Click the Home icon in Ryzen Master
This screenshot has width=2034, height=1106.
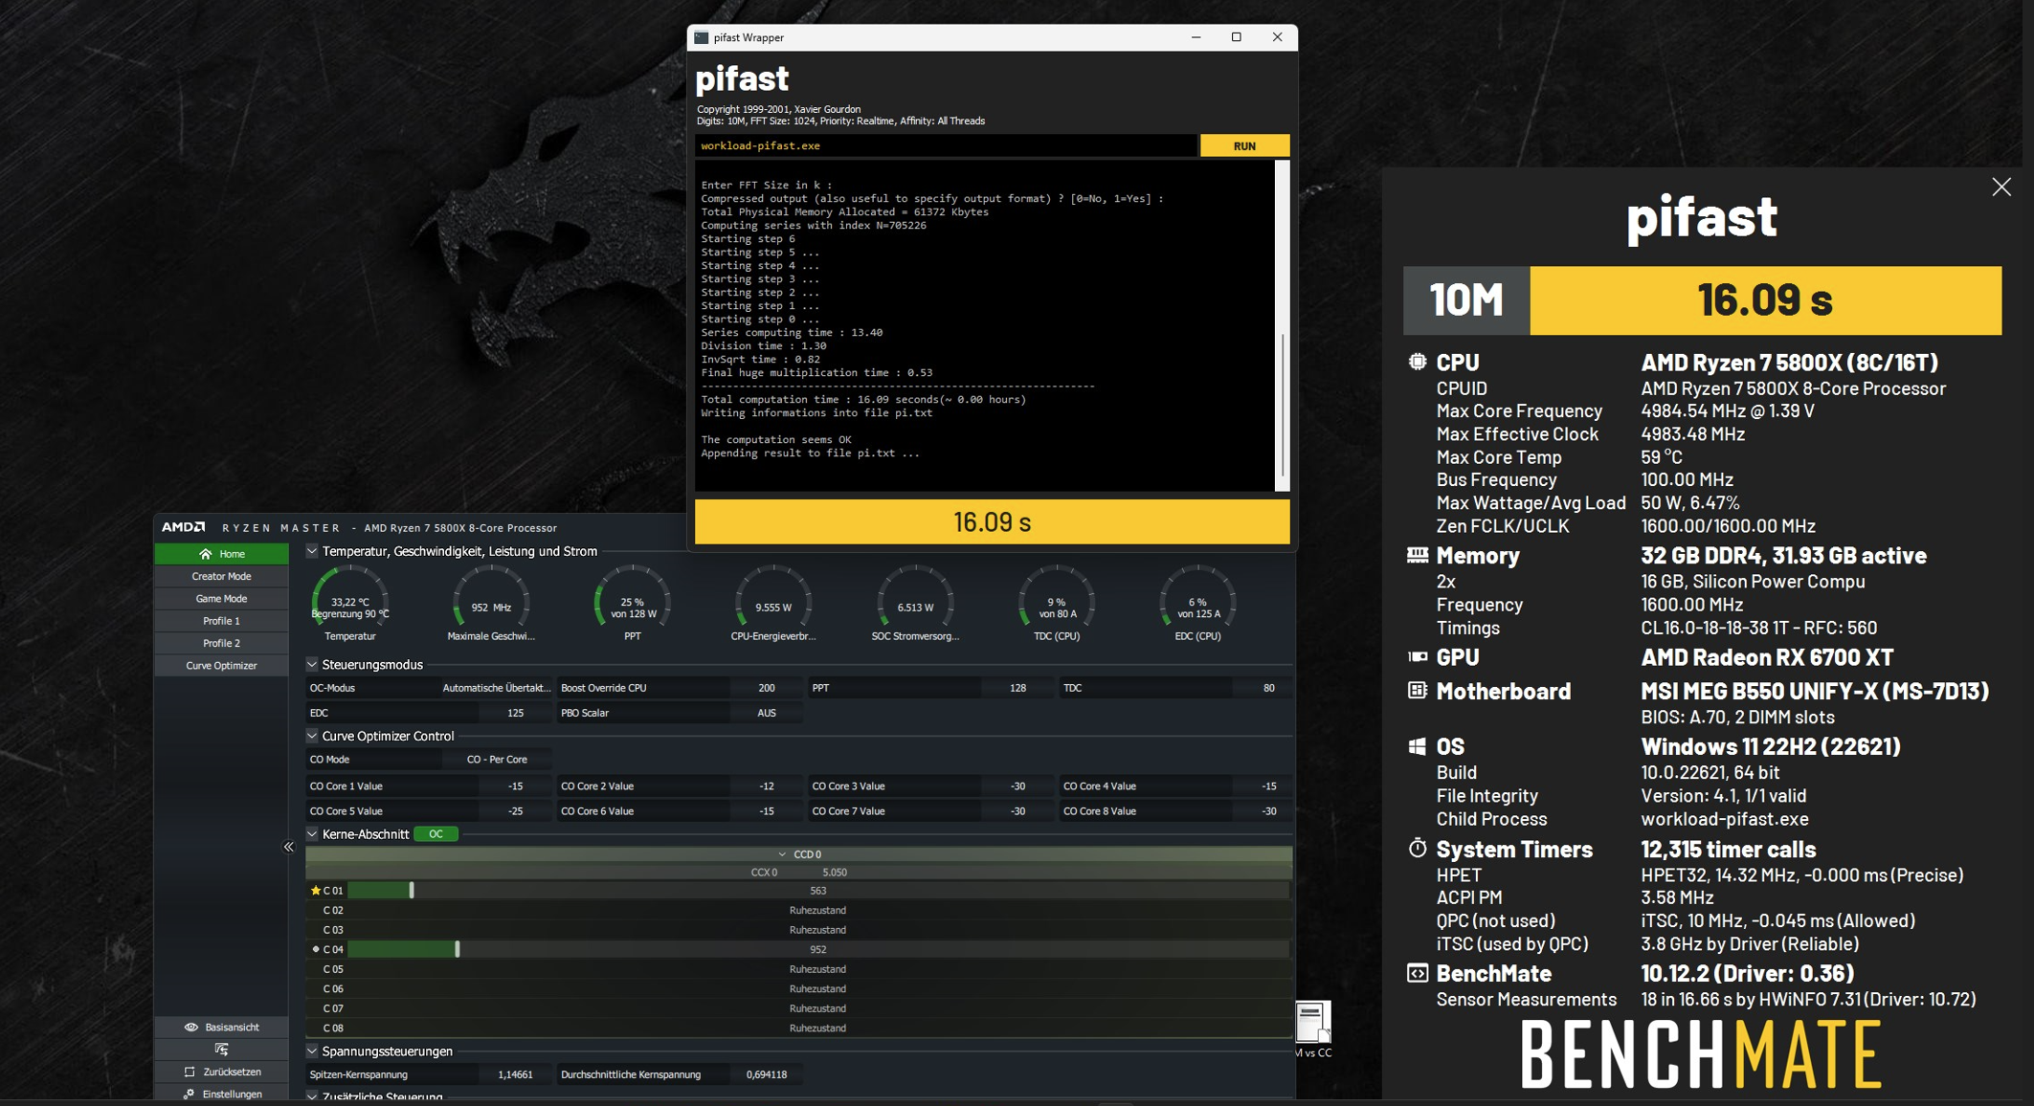tap(205, 554)
